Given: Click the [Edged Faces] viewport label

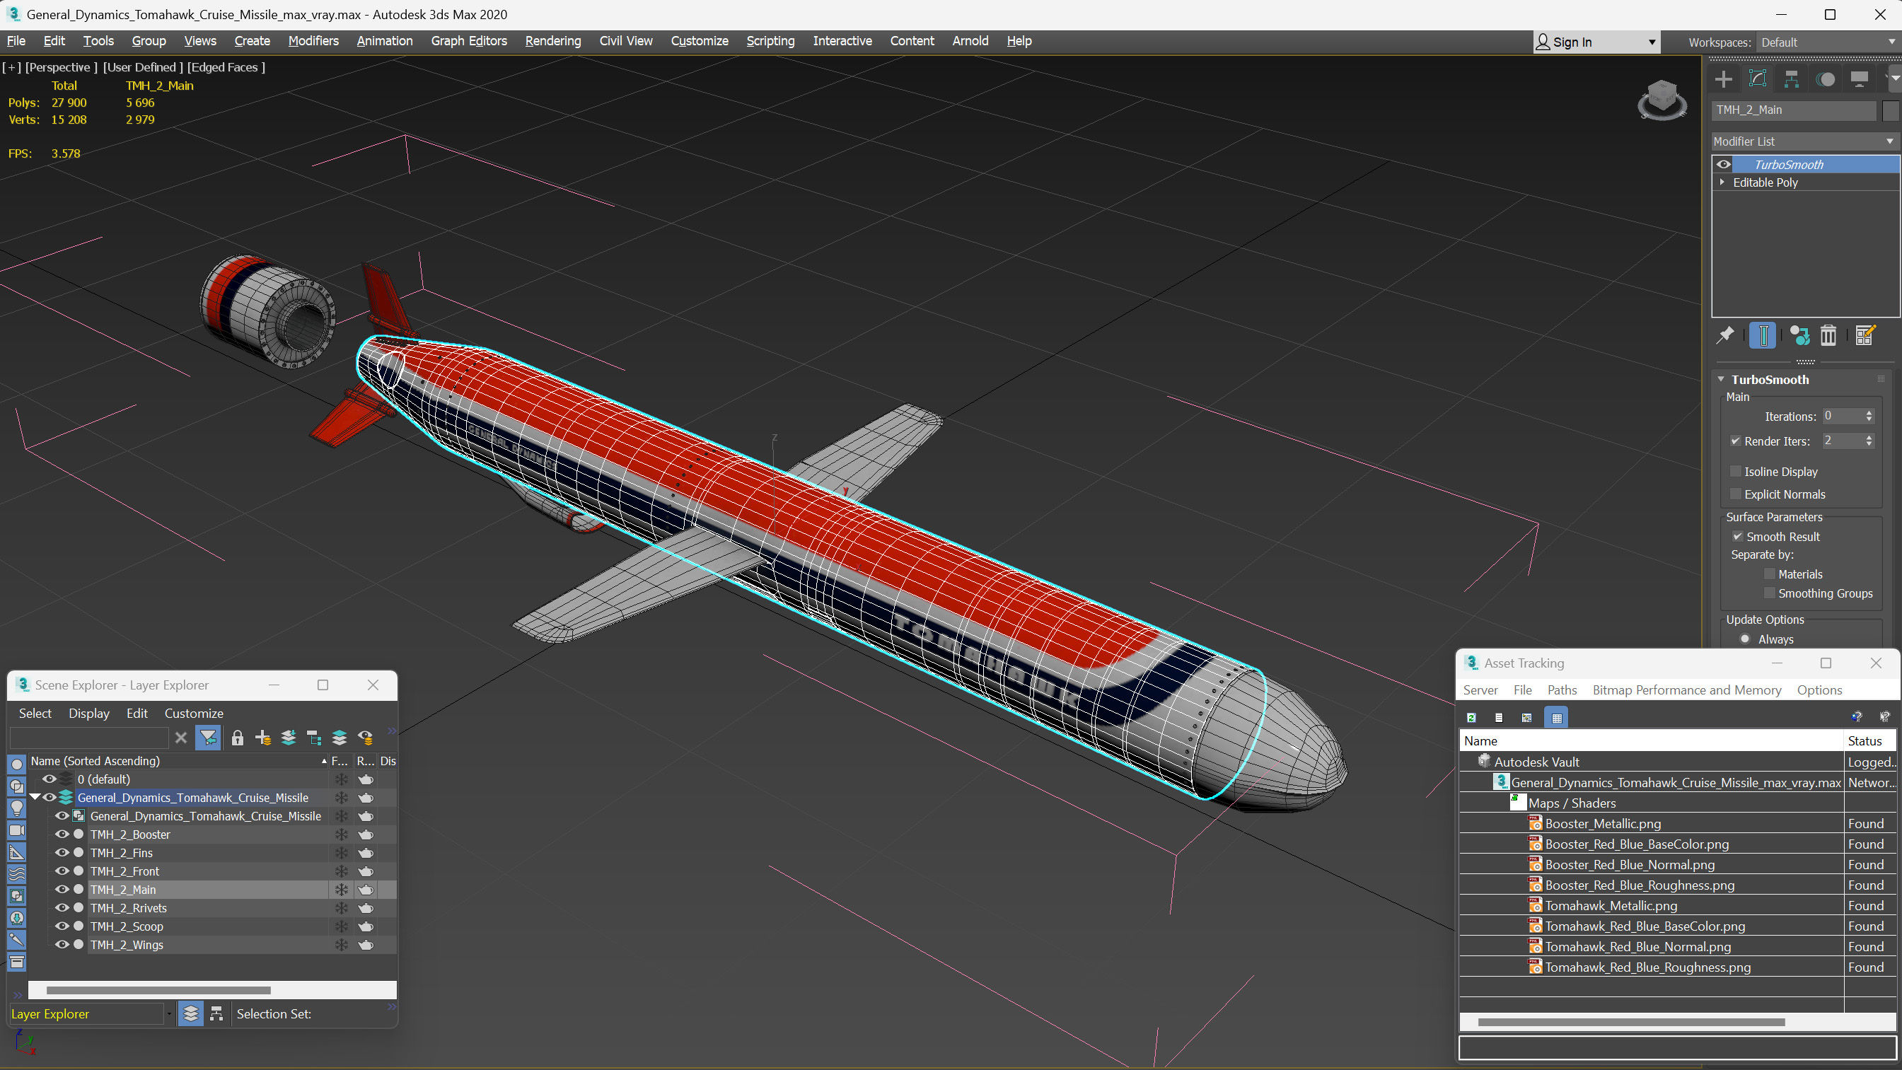Looking at the screenshot, I should [x=226, y=67].
